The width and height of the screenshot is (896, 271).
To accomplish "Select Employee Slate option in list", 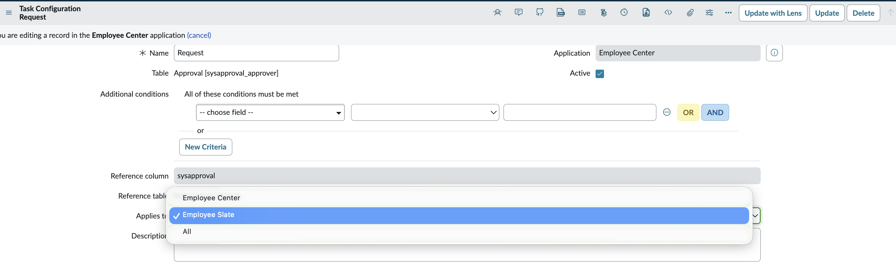I will click(x=459, y=215).
